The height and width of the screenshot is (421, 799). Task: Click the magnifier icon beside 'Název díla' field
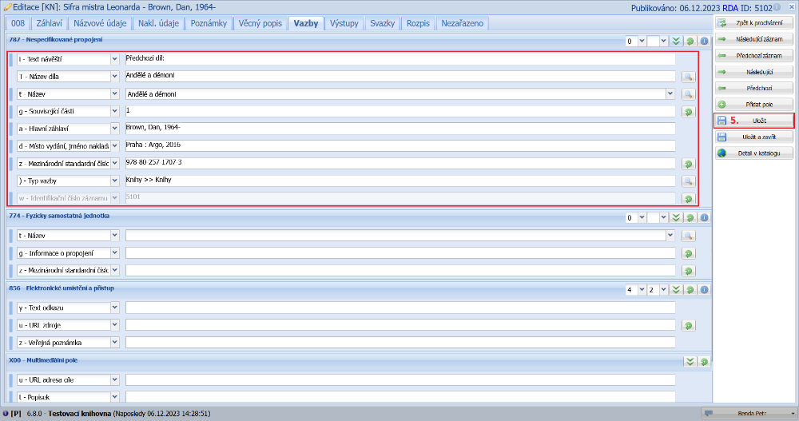point(688,77)
